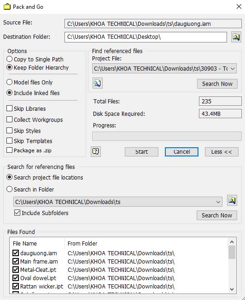Click the Total Files value box
This screenshot has height=300, width=245.
click(220, 101)
